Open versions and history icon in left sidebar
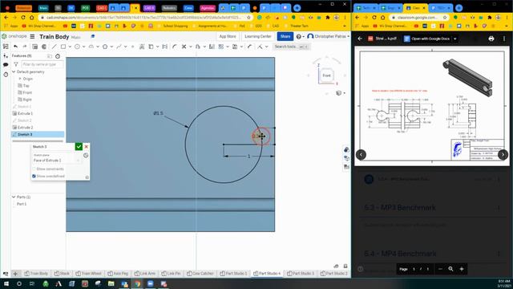Image resolution: width=513 pixels, height=289 pixels. (6, 75)
